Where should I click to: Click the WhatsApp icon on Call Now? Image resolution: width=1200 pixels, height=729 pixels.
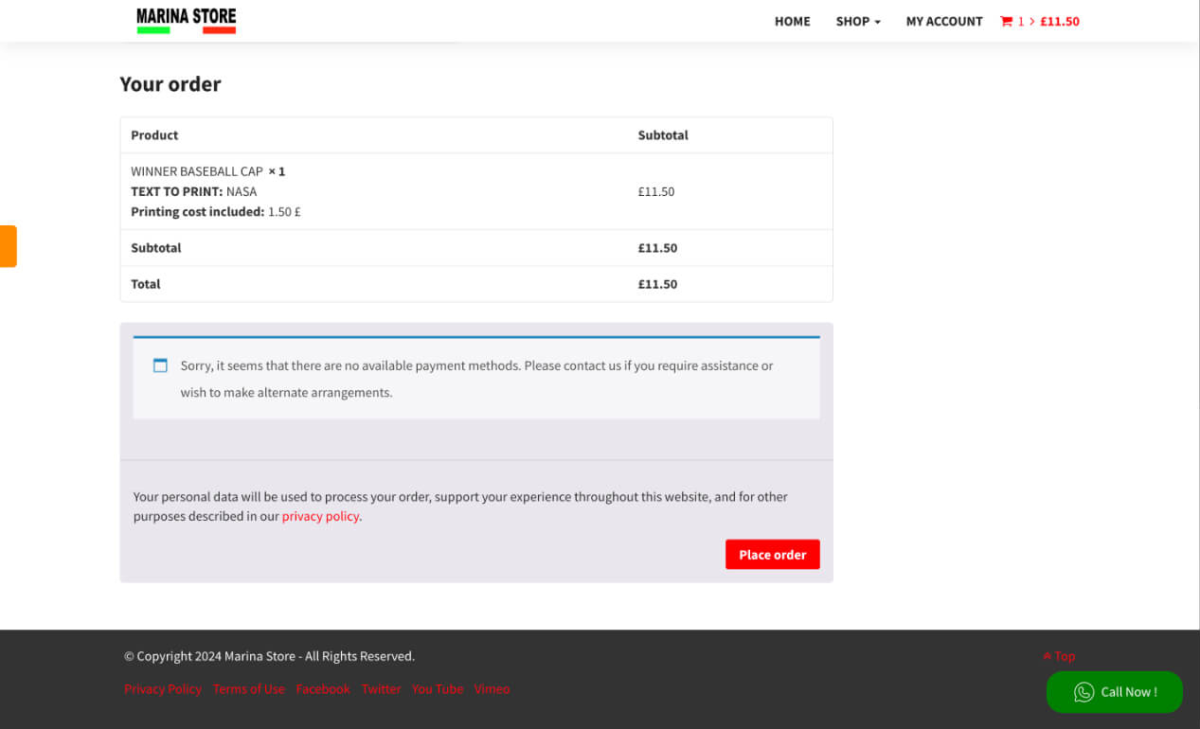coord(1084,692)
